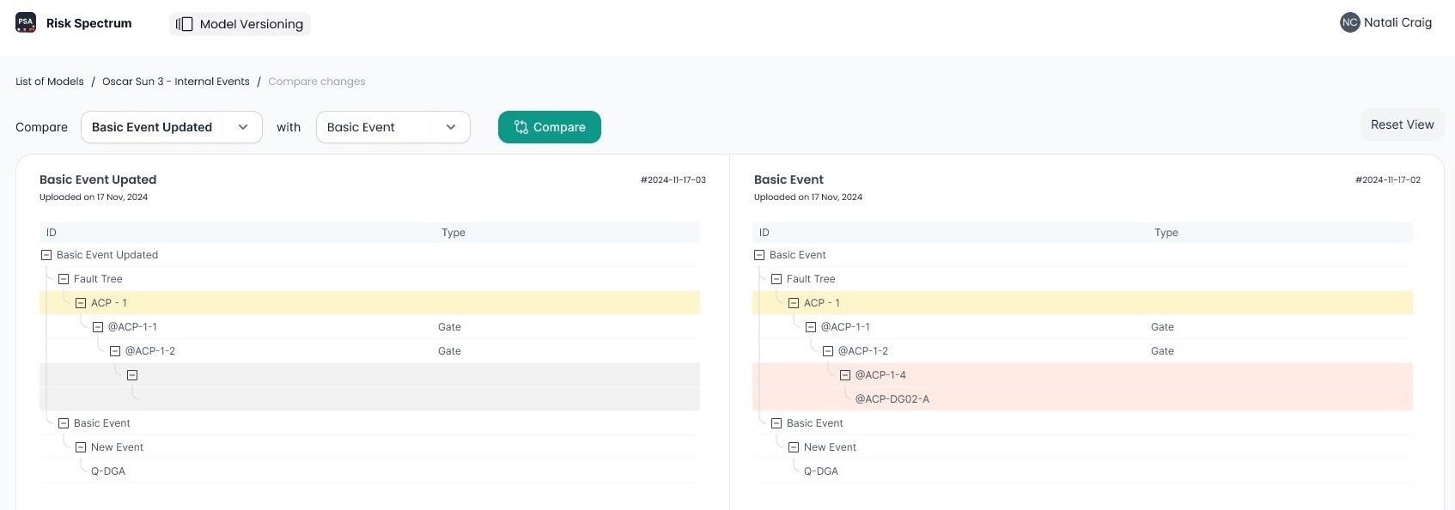
Task: Collapse @ACP-1-4 node in the right panel
Action: pos(845,375)
